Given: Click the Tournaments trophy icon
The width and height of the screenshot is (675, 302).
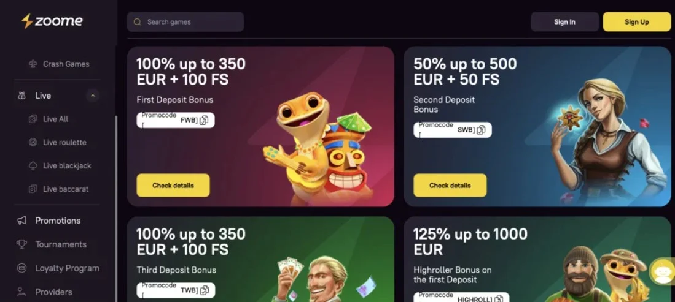Looking at the screenshot, I should pyautogui.click(x=21, y=244).
